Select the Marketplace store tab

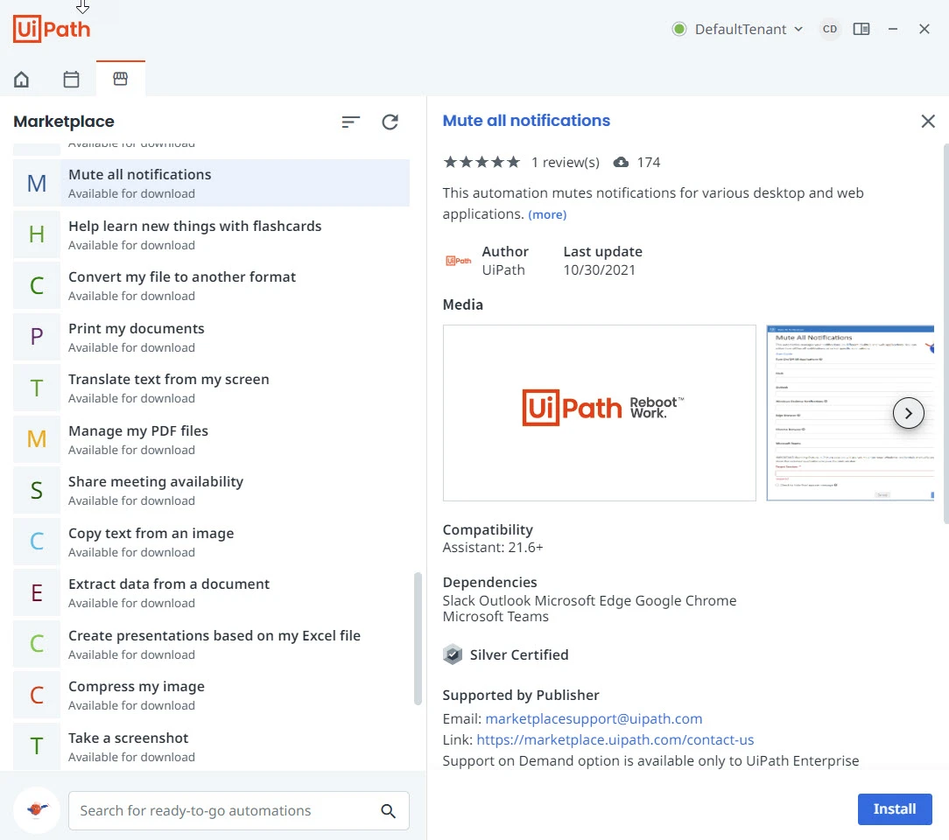pos(121,79)
